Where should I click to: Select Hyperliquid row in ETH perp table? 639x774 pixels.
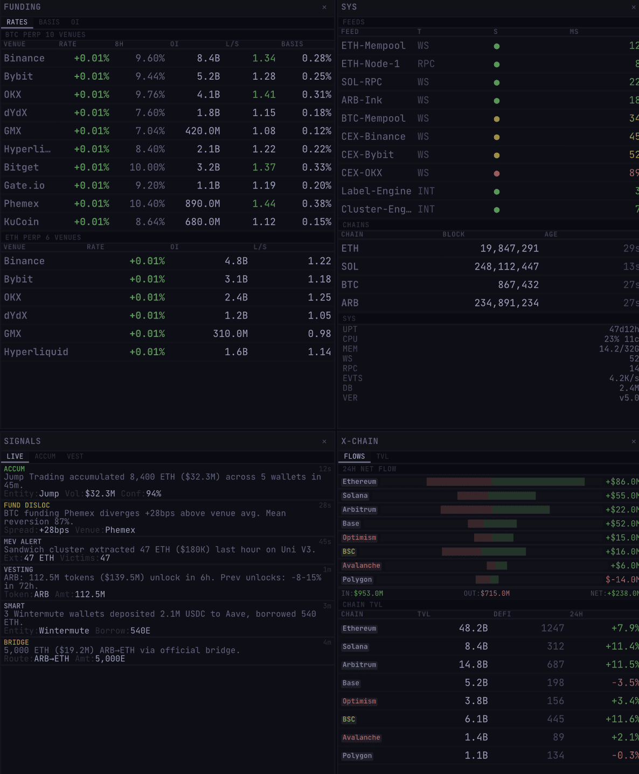point(168,352)
